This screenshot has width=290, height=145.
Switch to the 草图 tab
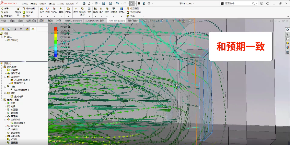(x=12, y=20)
